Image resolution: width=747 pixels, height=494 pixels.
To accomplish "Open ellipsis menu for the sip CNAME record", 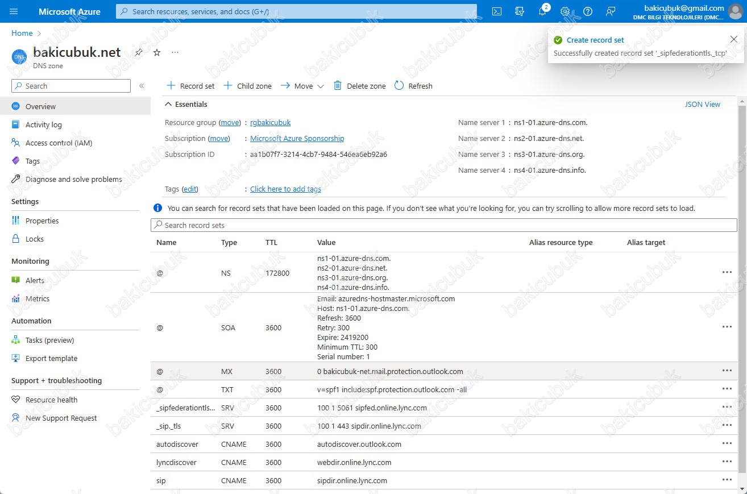I will 727,480.
